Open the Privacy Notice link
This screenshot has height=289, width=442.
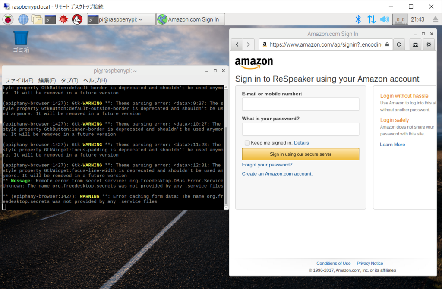[370, 264]
